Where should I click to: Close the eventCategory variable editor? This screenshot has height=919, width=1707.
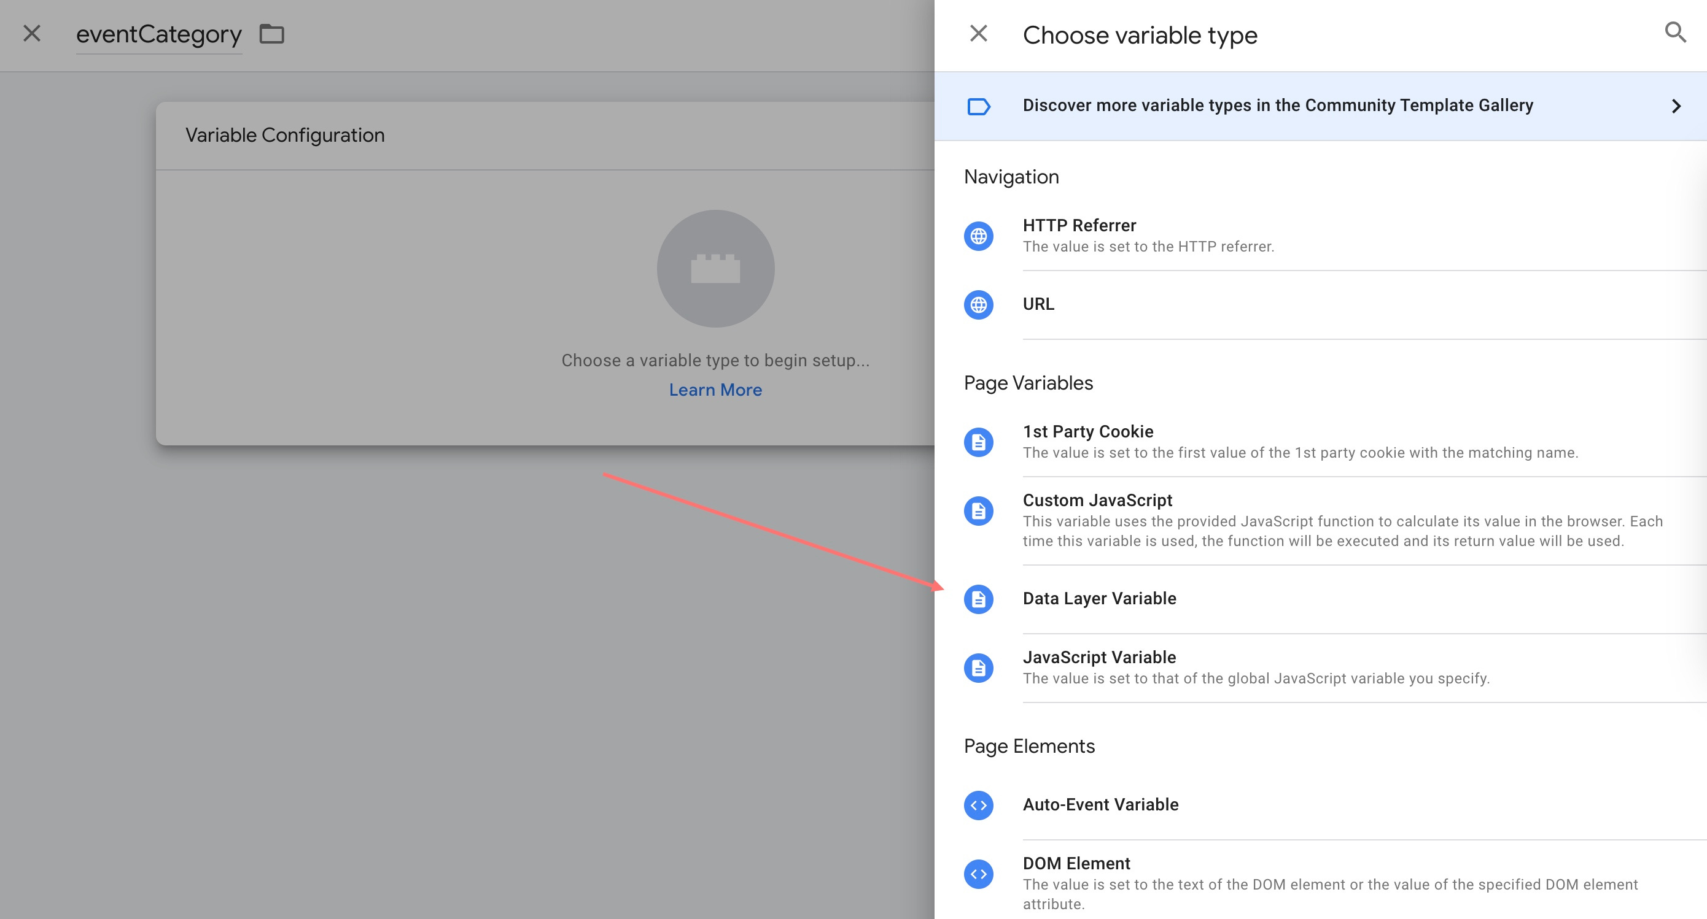[x=32, y=33]
